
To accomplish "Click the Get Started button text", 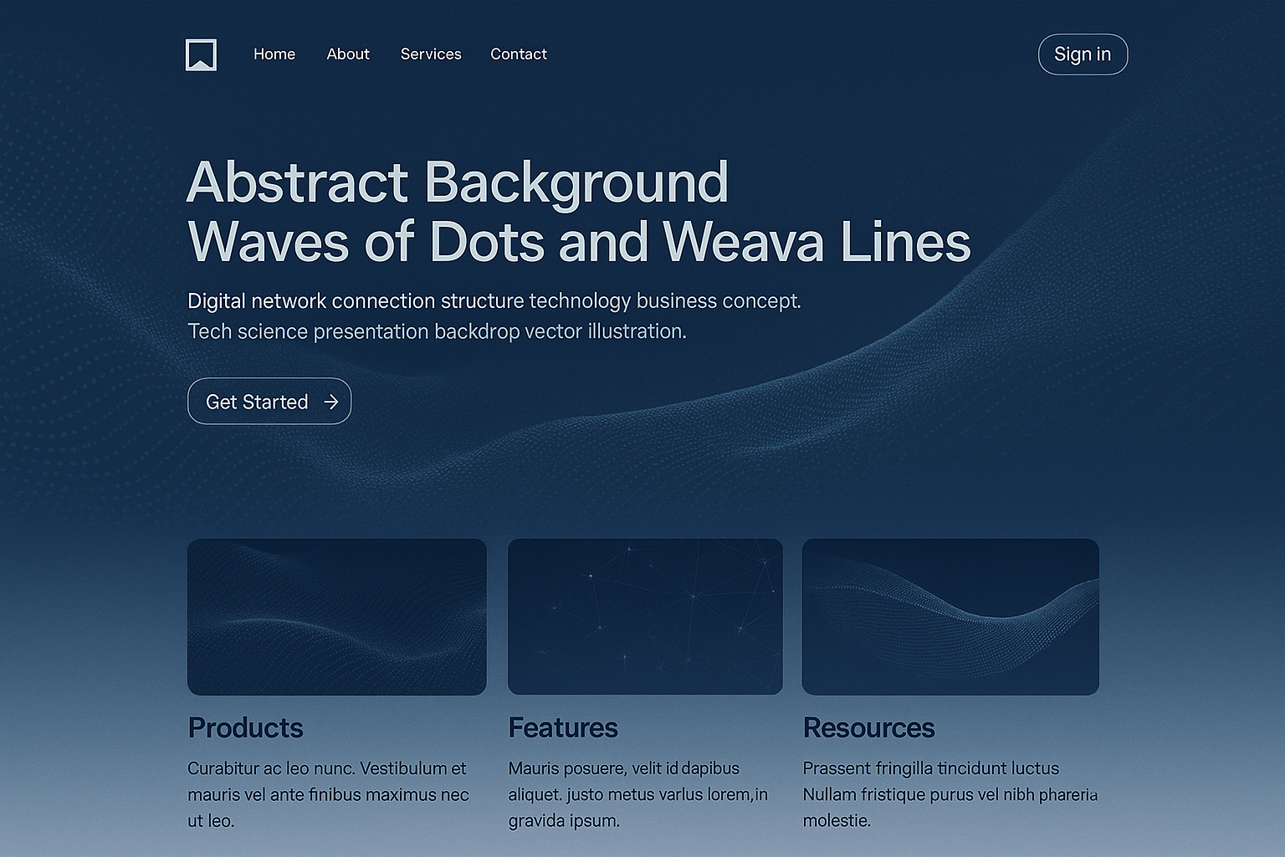I will tap(257, 403).
